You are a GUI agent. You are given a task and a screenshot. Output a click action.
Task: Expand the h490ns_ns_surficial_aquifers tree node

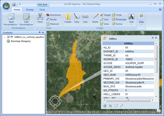pyautogui.click(x=5, y=37)
